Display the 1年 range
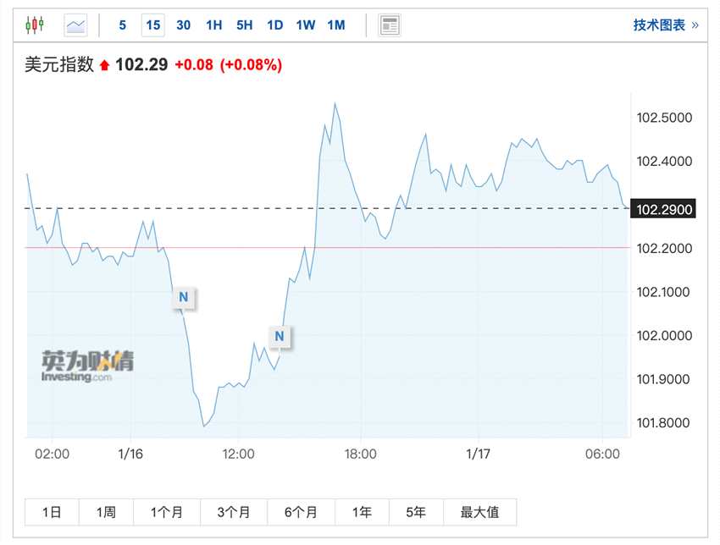The height and width of the screenshot is (545, 720). (x=362, y=512)
